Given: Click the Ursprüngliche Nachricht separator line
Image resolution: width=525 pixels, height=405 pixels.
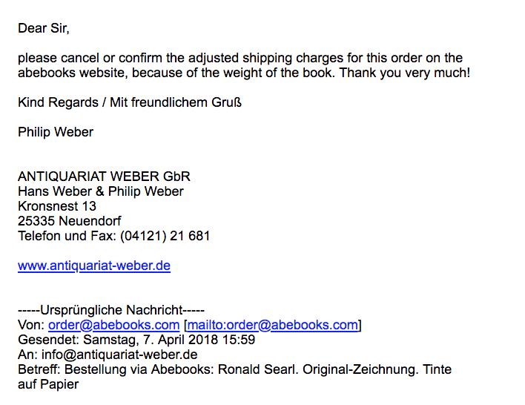Looking at the screenshot, I should click(x=111, y=310).
